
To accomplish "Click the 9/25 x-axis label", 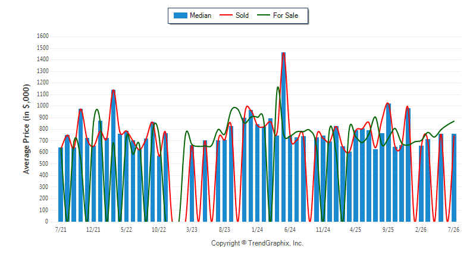I will 388,229.
